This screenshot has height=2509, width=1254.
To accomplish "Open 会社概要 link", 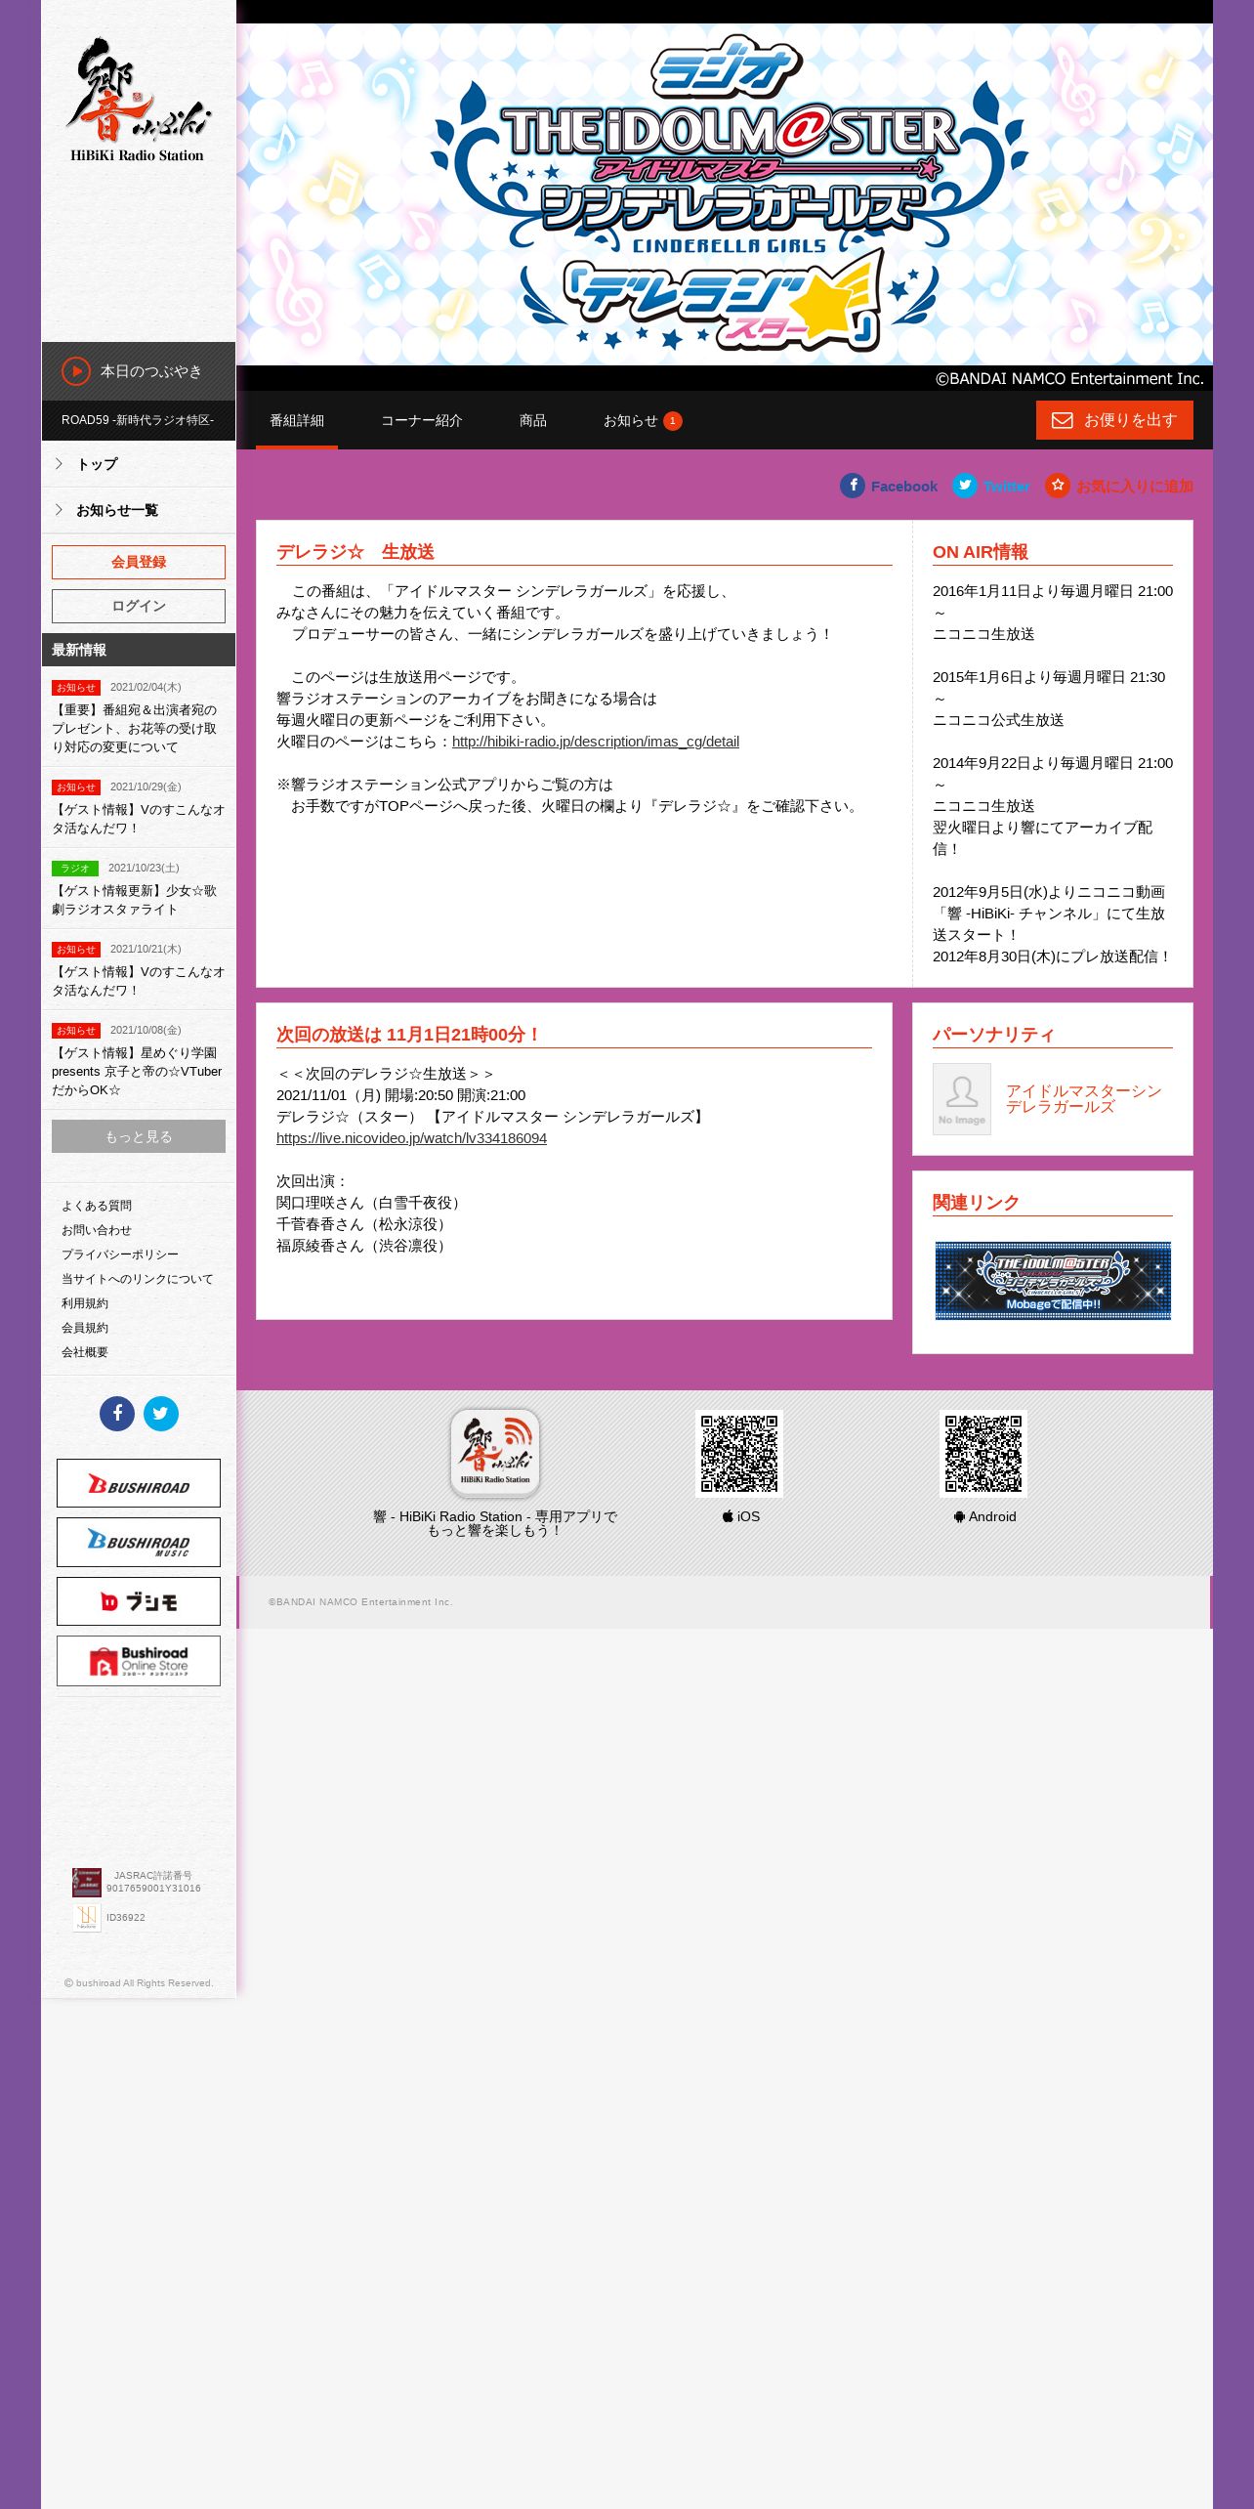I will [x=85, y=1352].
